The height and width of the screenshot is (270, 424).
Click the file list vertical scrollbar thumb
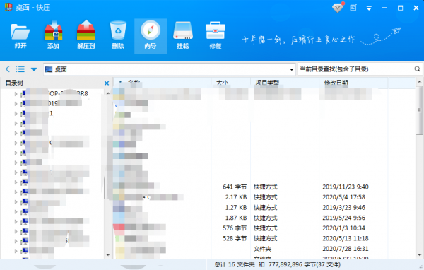(x=419, y=110)
